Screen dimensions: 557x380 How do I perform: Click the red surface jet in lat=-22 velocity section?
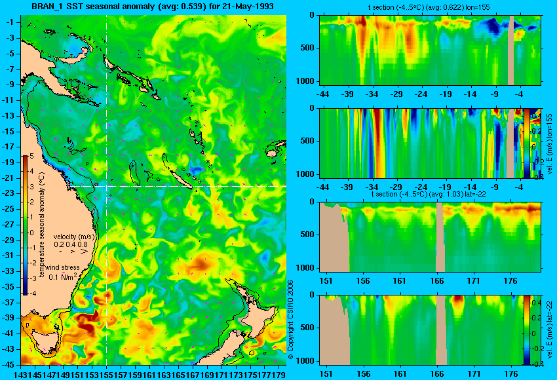pyautogui.click(x=457, y=302)
